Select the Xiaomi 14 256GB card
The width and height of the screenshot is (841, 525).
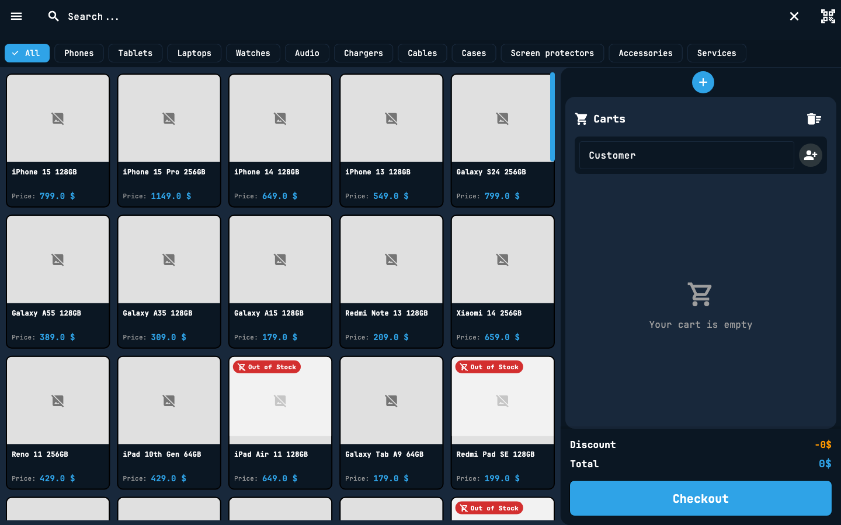(x=503, y=282)
